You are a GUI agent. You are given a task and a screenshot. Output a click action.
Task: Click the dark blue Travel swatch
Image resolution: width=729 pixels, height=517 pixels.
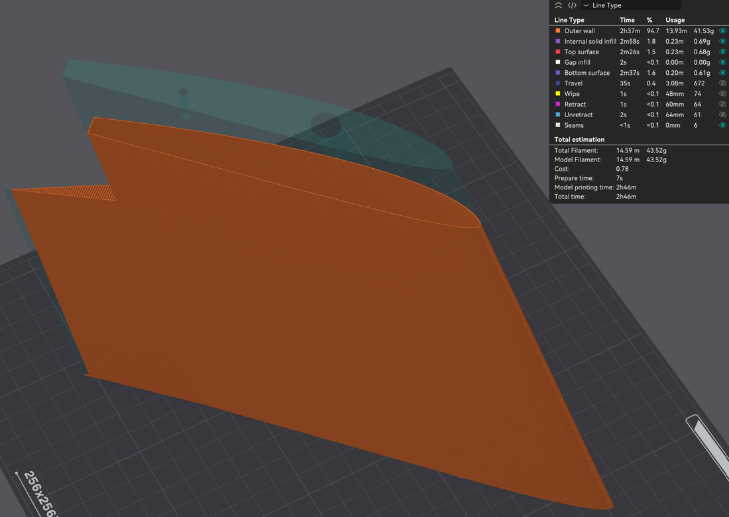tap(558, 83)
